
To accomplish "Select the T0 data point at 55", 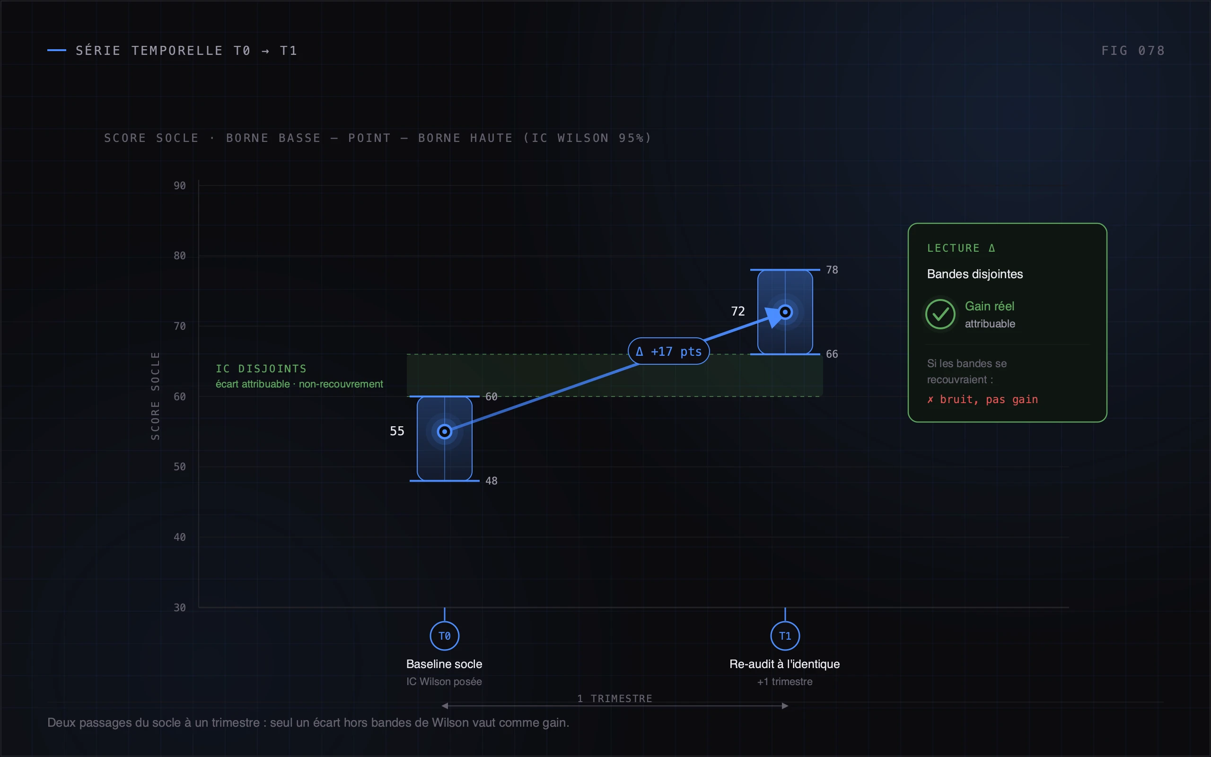I will point(444,431).
